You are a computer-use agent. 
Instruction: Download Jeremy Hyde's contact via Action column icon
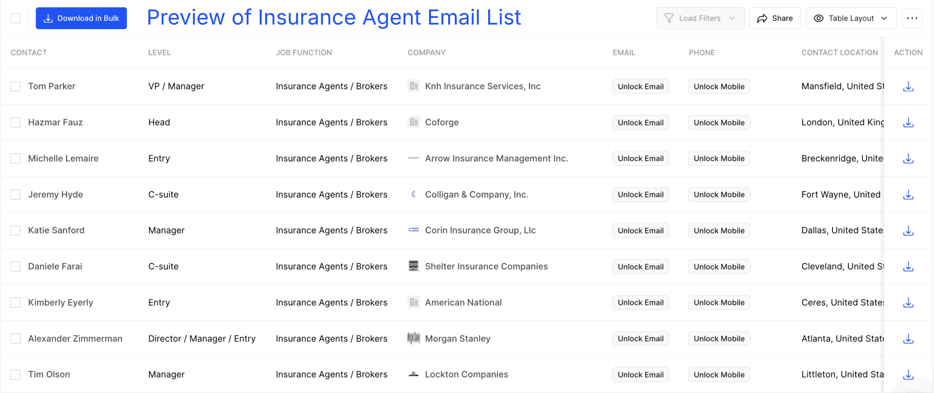[908, 194]
